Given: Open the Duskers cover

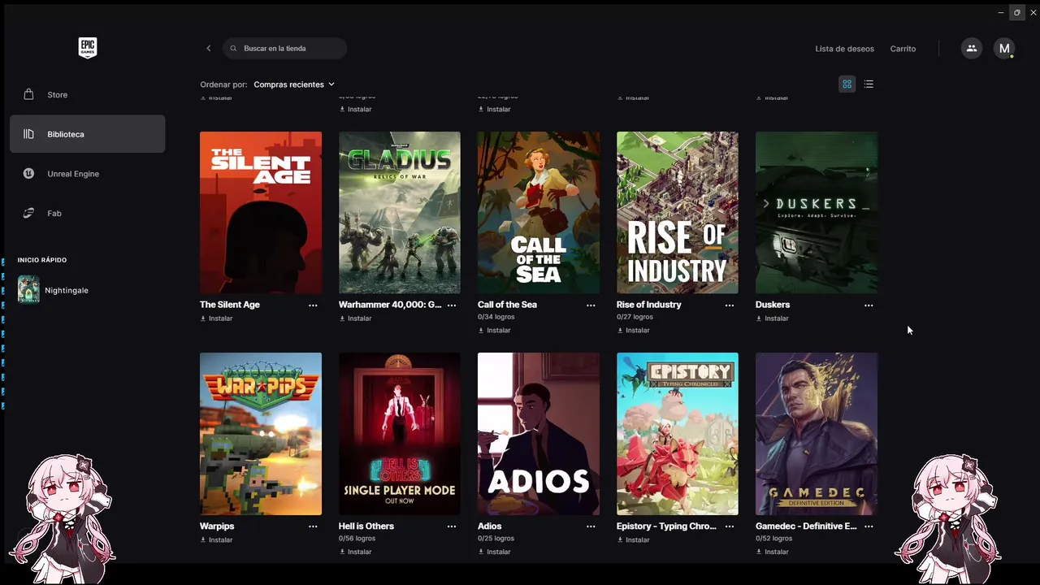Looking at the screenshot, I should tap(817, 213).
